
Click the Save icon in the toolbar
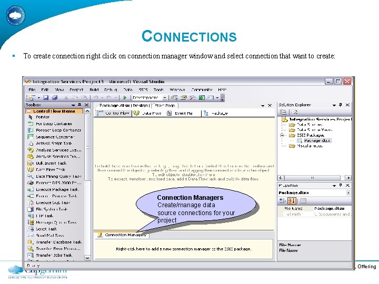pos(46,98)
